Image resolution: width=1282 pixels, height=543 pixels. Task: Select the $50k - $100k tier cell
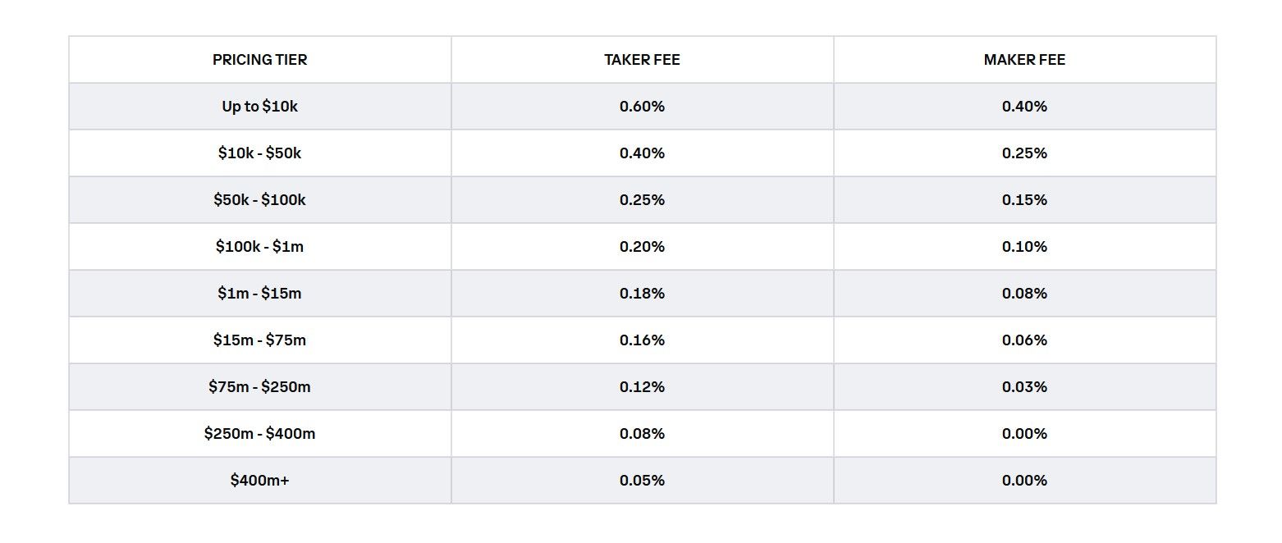tap(259, 200)
